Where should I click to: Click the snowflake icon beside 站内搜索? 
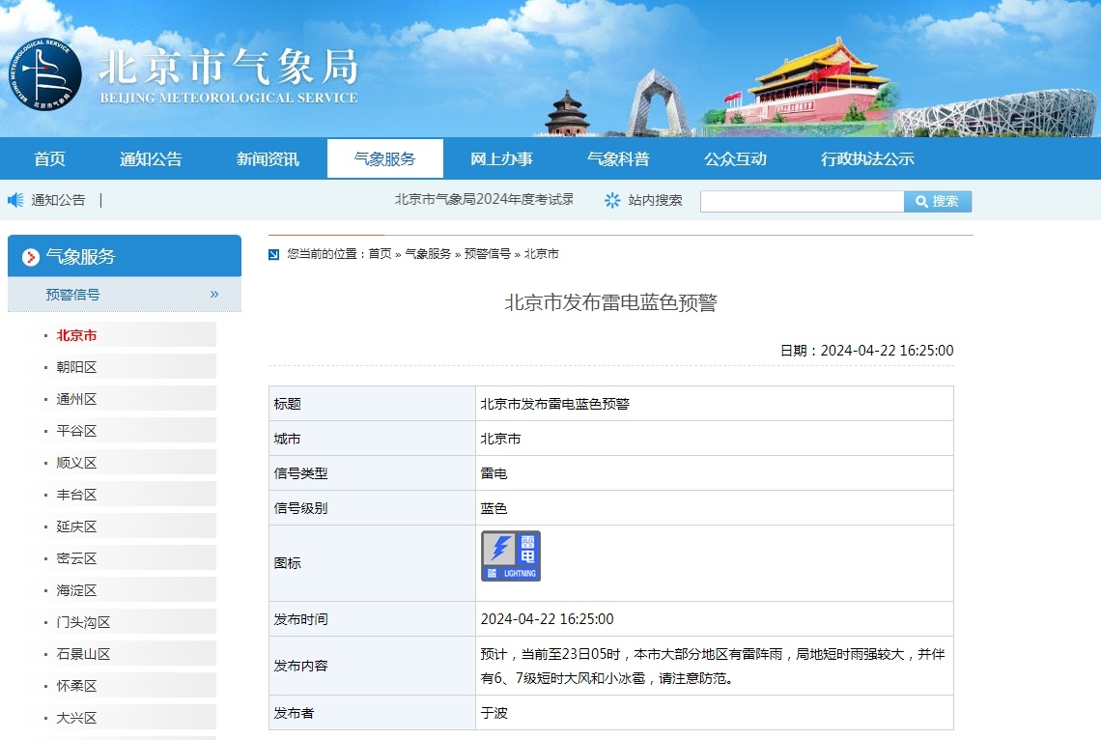[x=612, y=200]
